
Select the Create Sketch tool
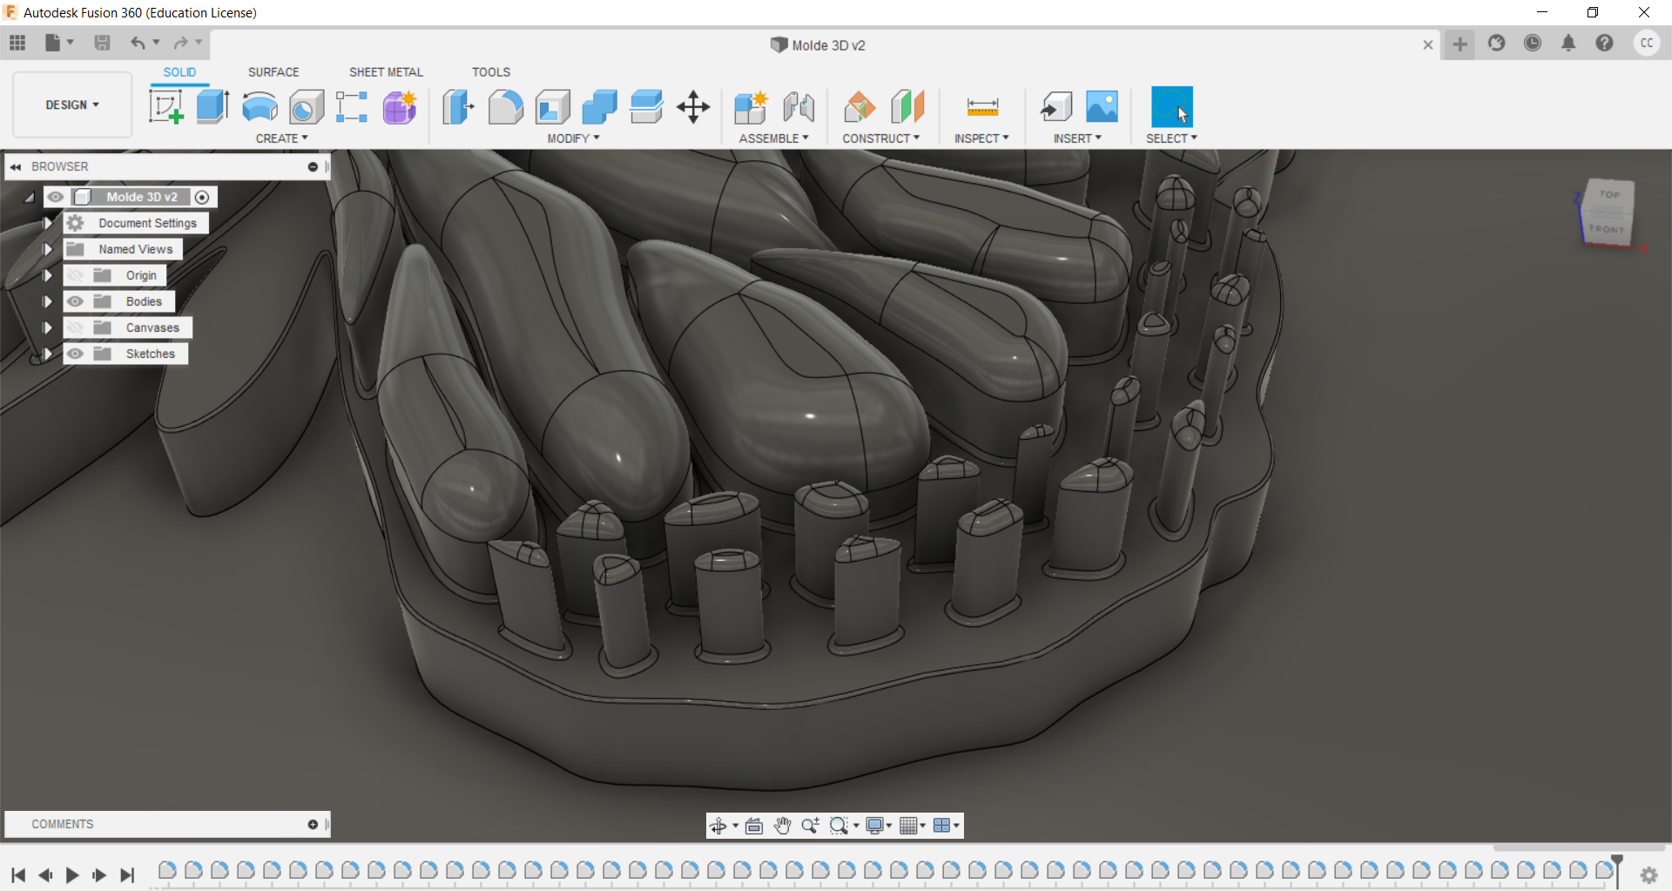pos(165,106)
